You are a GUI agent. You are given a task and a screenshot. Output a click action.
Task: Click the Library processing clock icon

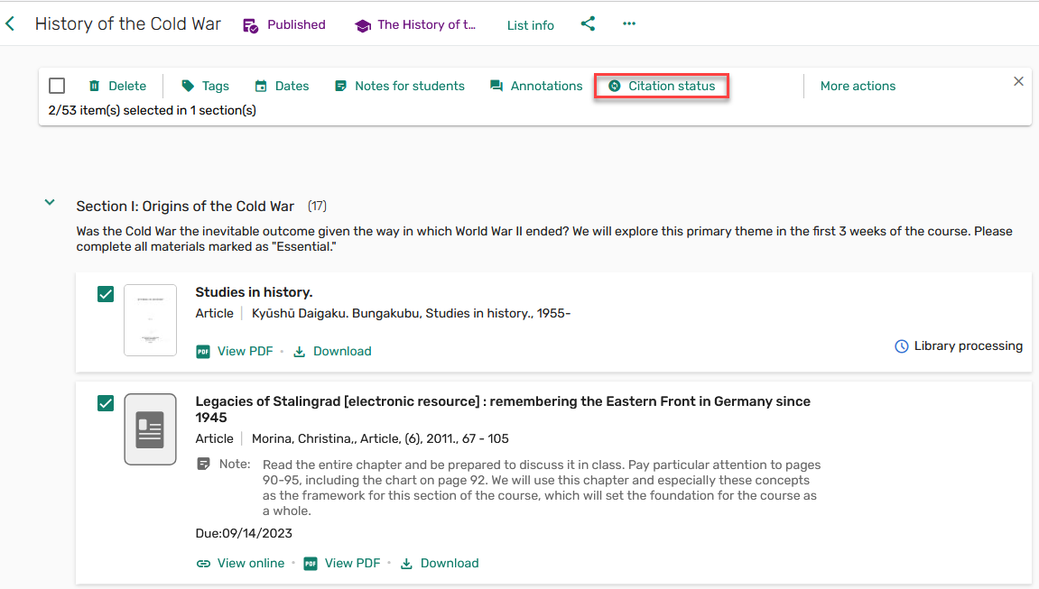pyautogui.click(x=901, y=346)
